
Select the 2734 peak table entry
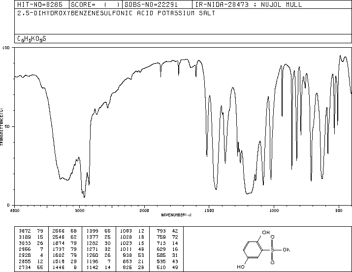(x=31, y=267)
